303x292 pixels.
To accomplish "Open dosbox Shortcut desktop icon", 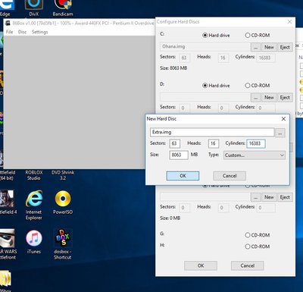I will click(63, 244).
